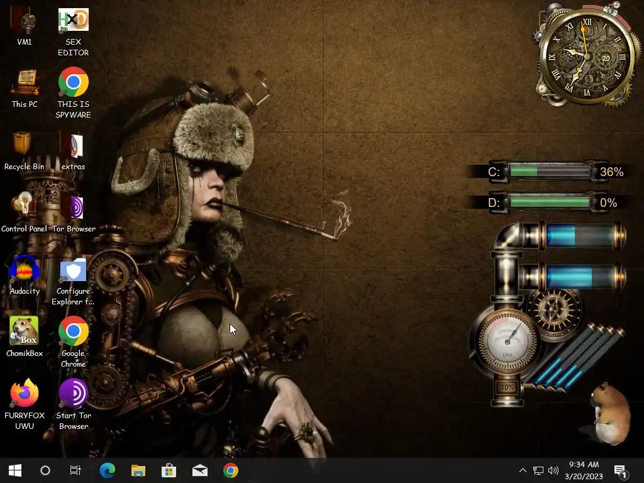Click the network icon in system tray
Image resolution: width=644 pixels, height=483 pixels.
[x=538, y=470]
